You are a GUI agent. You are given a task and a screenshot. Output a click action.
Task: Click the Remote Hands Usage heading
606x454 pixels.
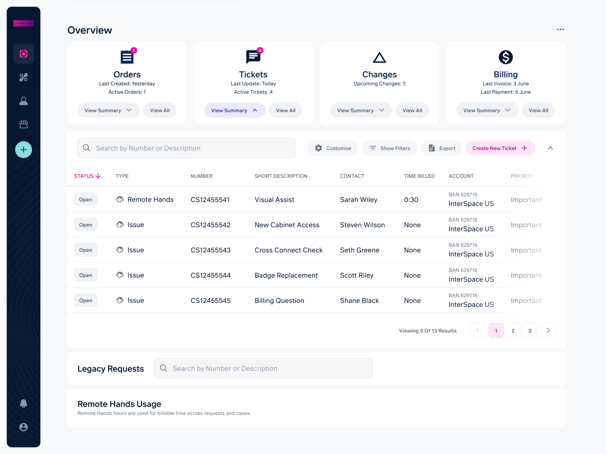[119, 404]
